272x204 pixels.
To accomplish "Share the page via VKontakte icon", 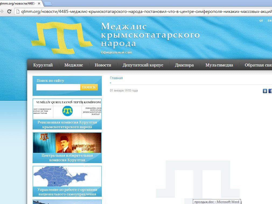I will 265,91.
